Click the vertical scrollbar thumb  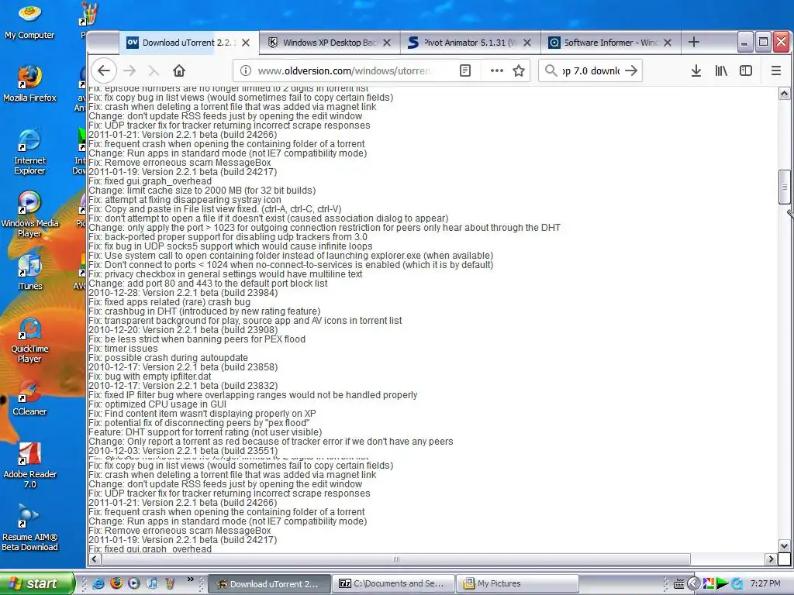(x=784, y=187)
